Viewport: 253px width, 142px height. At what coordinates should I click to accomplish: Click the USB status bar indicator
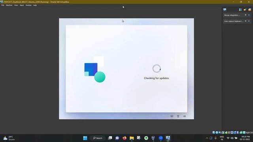point(226,133)
